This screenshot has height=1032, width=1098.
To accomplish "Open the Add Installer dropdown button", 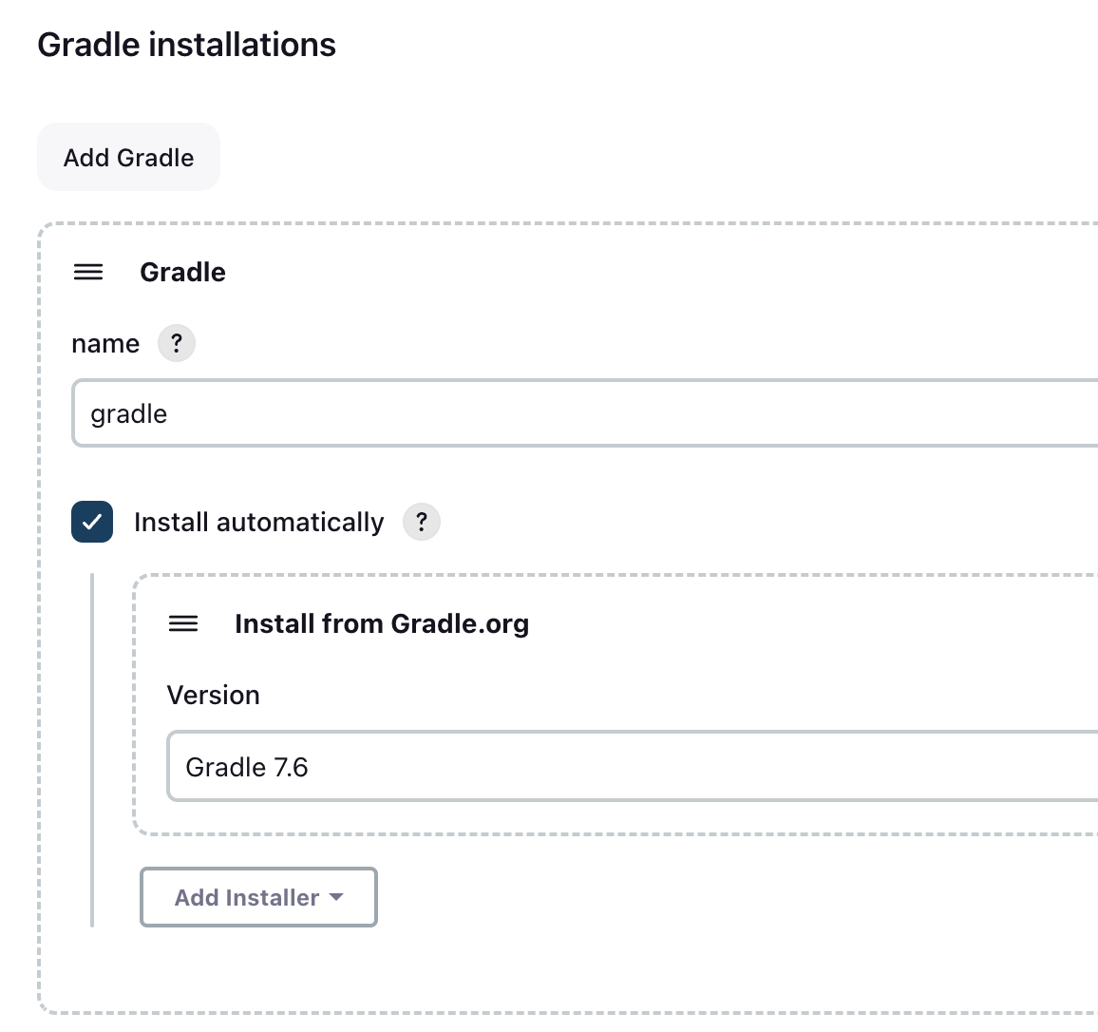I will point(258,897).
